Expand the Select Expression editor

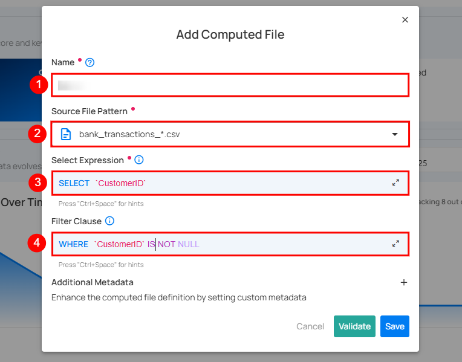click(395, 183)
